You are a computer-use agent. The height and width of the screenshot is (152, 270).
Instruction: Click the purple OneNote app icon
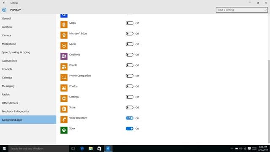pos(64,56)
